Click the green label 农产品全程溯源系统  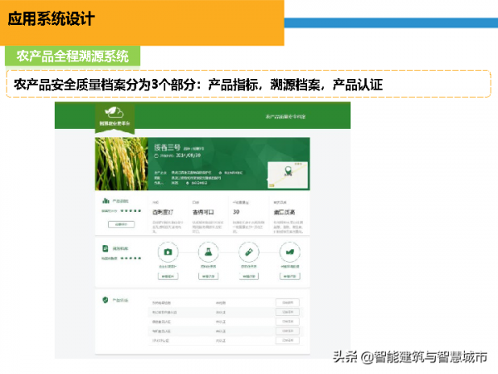(72, 57)
